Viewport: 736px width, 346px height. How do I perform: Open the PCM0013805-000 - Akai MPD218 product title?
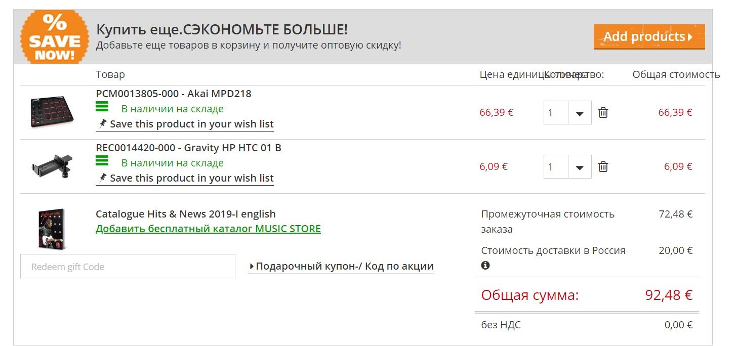click(174, 94)
